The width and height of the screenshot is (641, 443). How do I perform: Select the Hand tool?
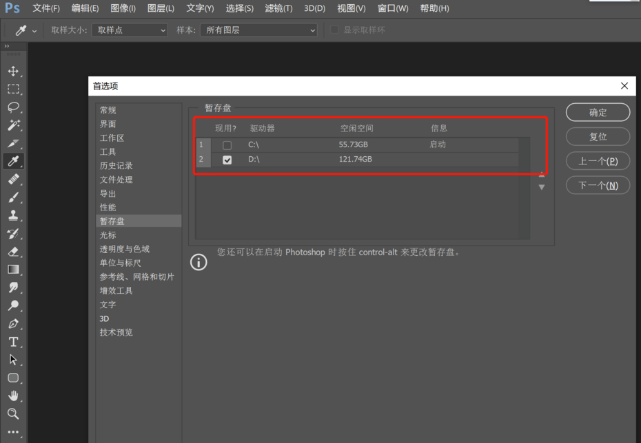(13, 396)
